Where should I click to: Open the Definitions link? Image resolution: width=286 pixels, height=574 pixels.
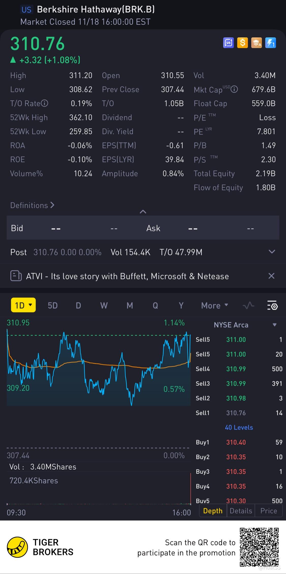32,205
